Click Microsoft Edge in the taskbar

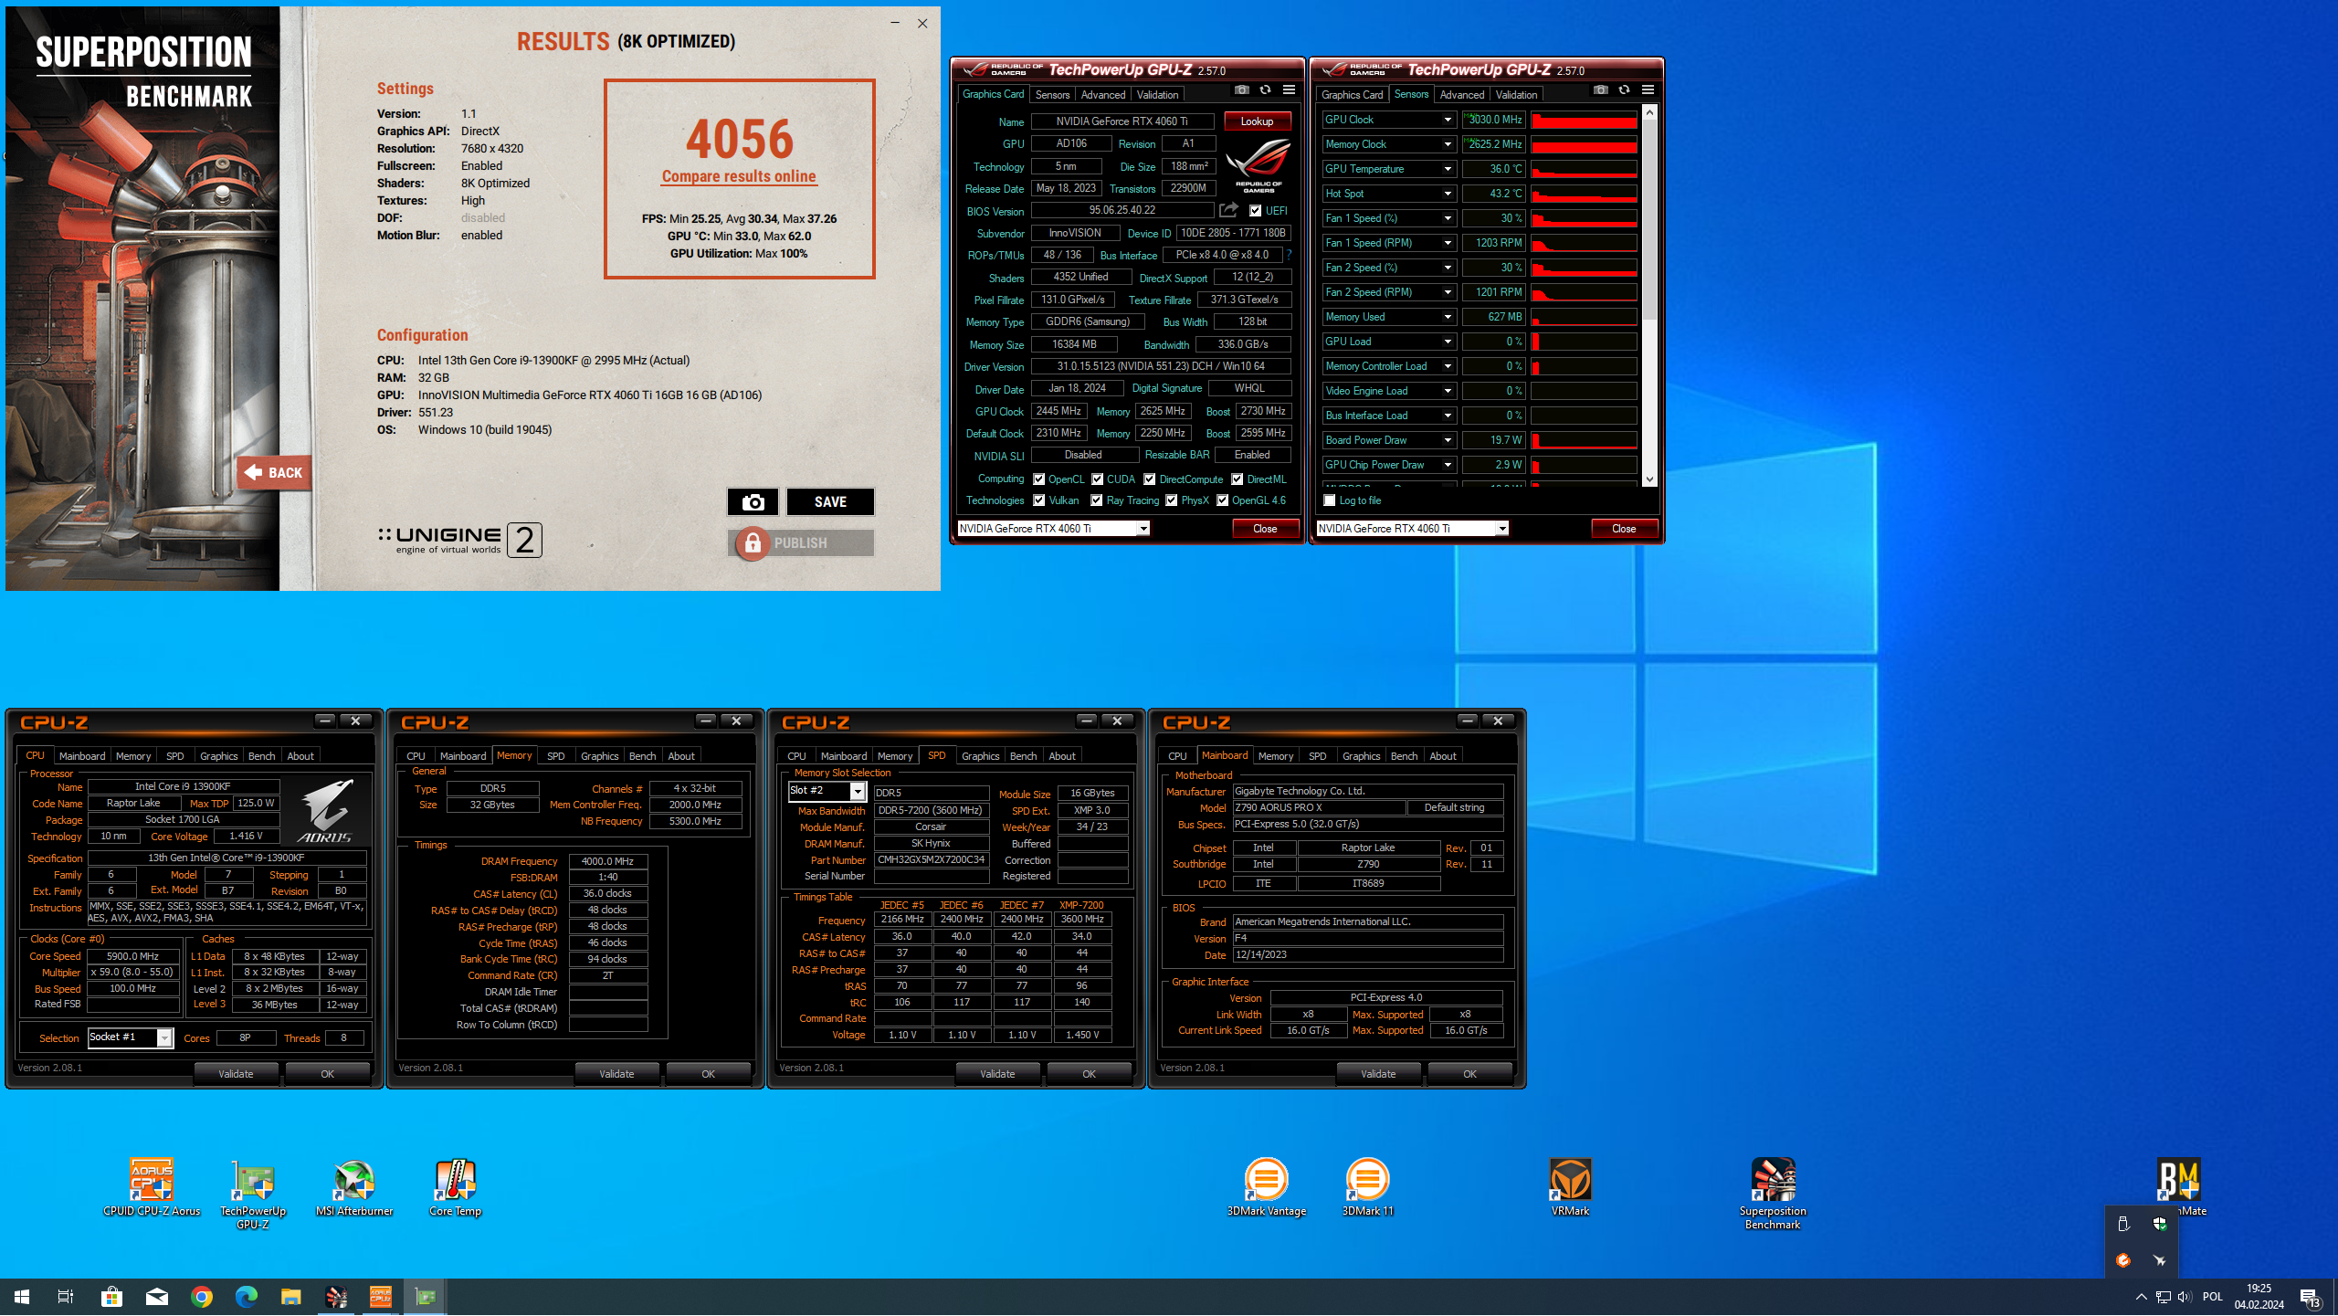point(247,1297)
